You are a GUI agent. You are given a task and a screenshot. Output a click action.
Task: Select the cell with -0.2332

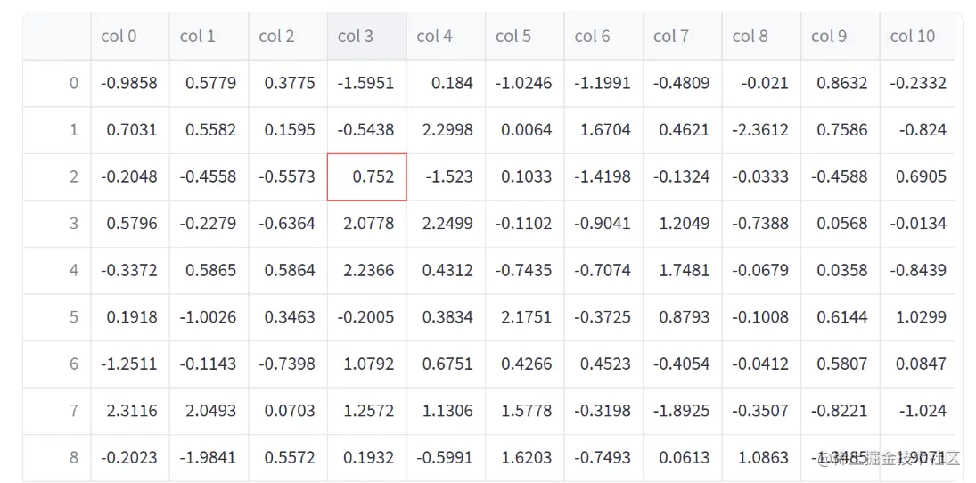point(918,84)
